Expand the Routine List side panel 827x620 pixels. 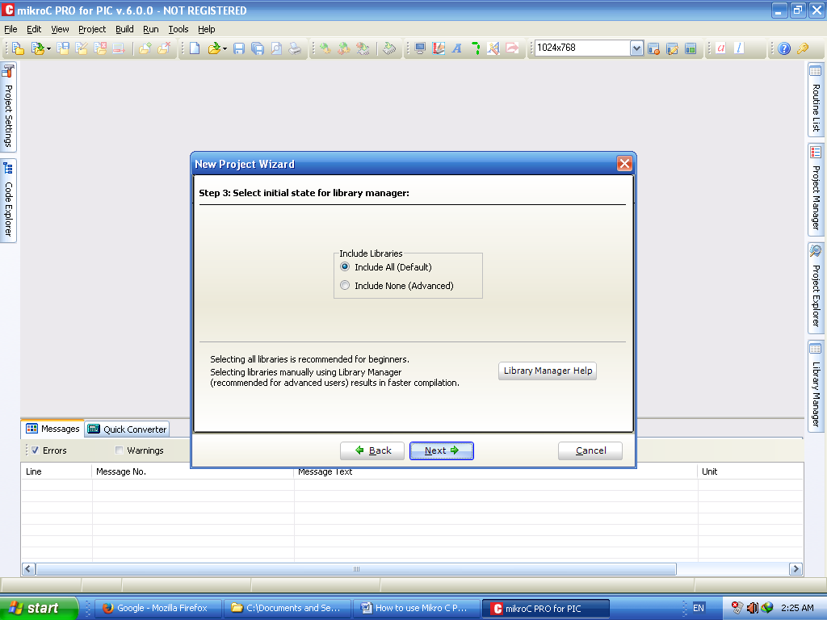[816, 99]
